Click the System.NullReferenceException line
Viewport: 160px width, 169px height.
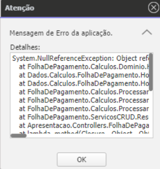[x=81, y=58]
